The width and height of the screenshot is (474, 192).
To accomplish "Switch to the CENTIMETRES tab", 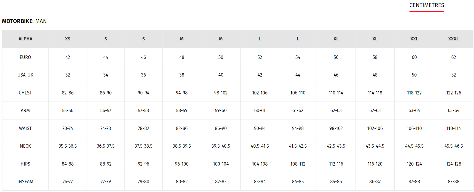I will [x=427, y=5].
